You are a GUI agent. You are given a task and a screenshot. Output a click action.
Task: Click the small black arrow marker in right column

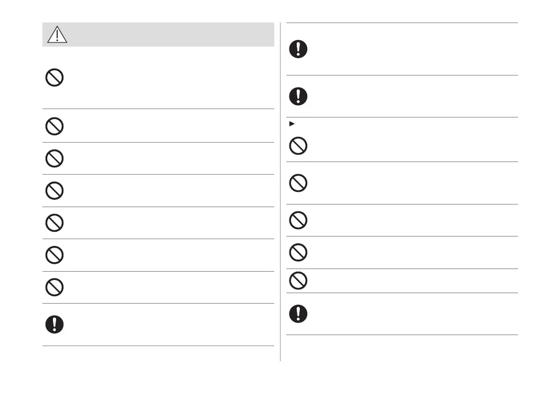pos(292,124)
